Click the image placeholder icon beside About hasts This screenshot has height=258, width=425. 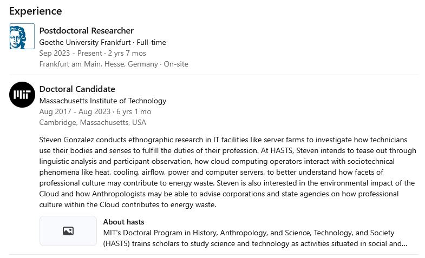[68, 231]
